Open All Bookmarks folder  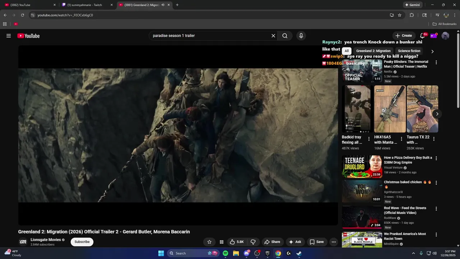[x=445, y=24]
